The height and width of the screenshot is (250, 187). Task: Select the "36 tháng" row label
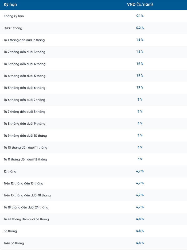[10, 231]
